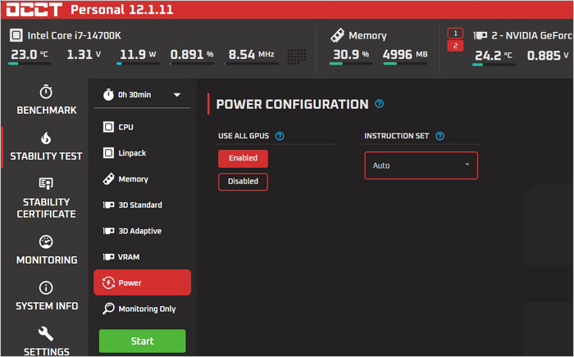Click the 3D Adaptive GPU icon
The height and width of the screenshot is (357, 574).
(108, 231)
